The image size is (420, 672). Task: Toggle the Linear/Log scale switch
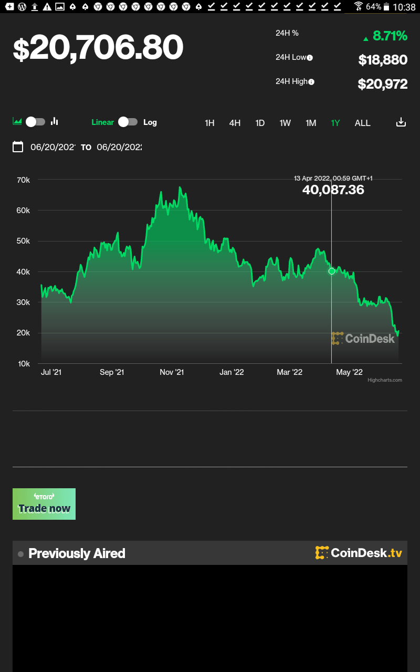coord(128,122)
